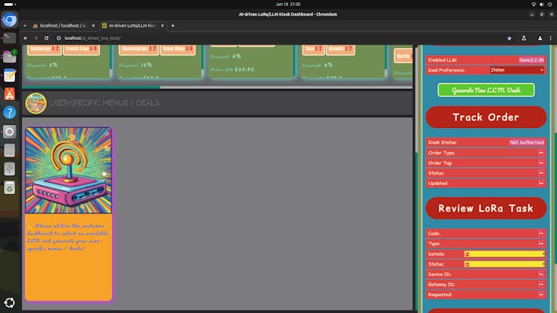Click the orange LLM instruction message text
557x313 pixels.
pos(68,237)
